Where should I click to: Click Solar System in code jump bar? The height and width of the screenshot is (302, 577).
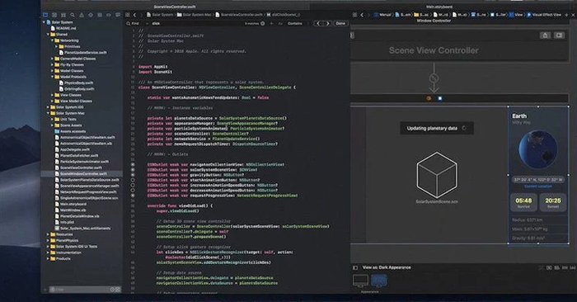(160, 15)
